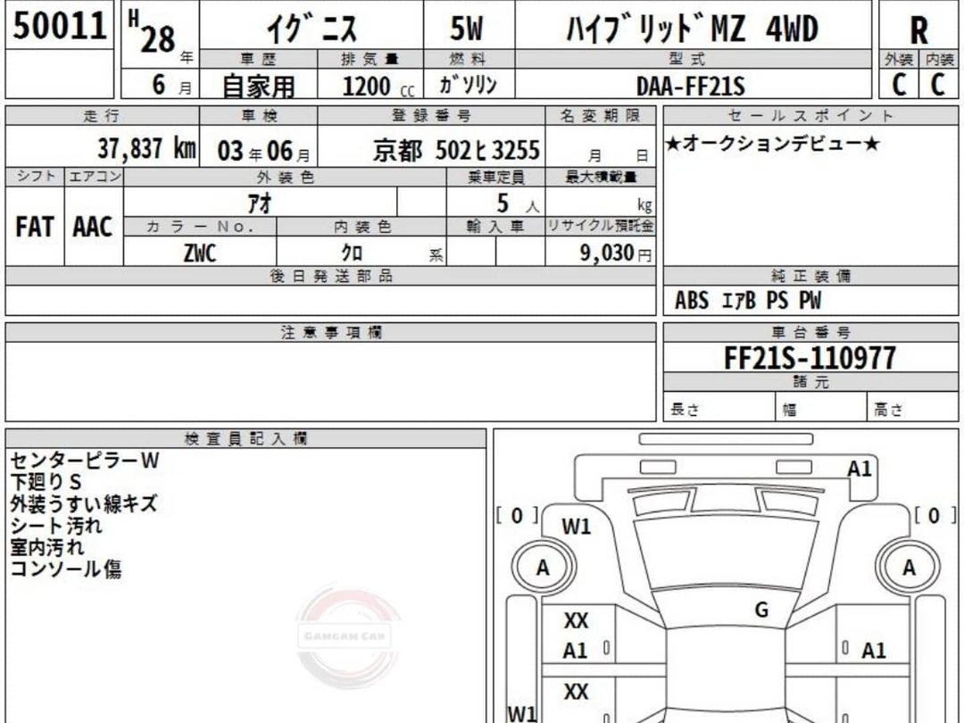
Task: Click grade text ハイブリッド MZ 4WD
Action: coord(692,29)
